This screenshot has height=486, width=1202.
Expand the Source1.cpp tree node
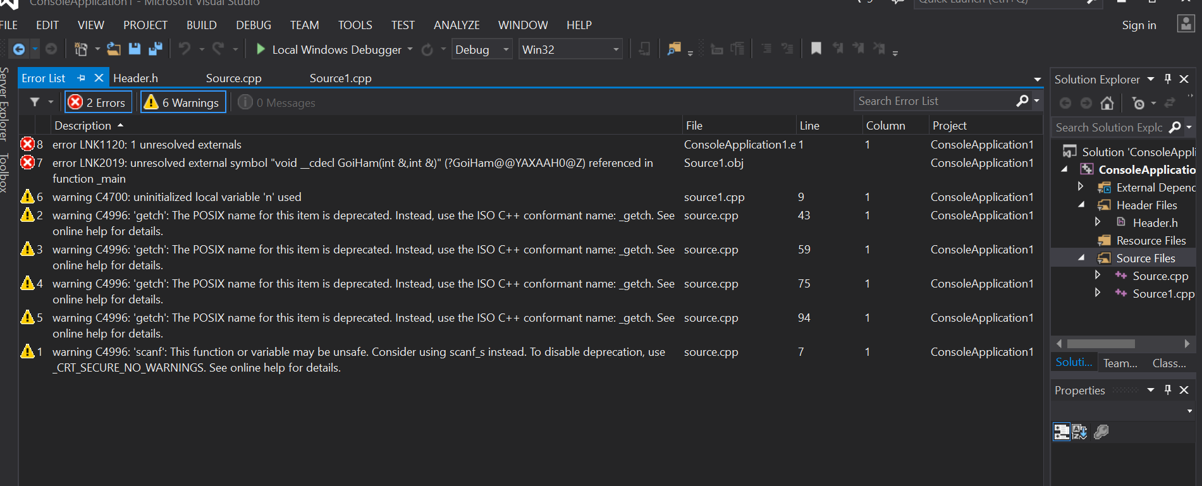[1098, 293]
